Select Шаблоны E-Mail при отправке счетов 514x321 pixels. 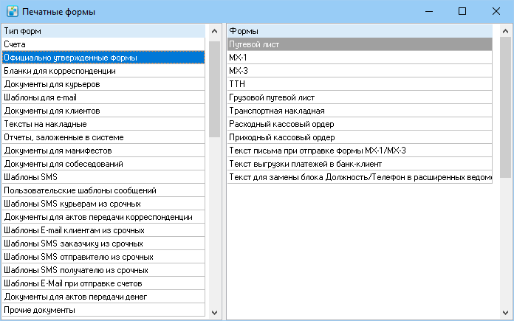[103, 283]
